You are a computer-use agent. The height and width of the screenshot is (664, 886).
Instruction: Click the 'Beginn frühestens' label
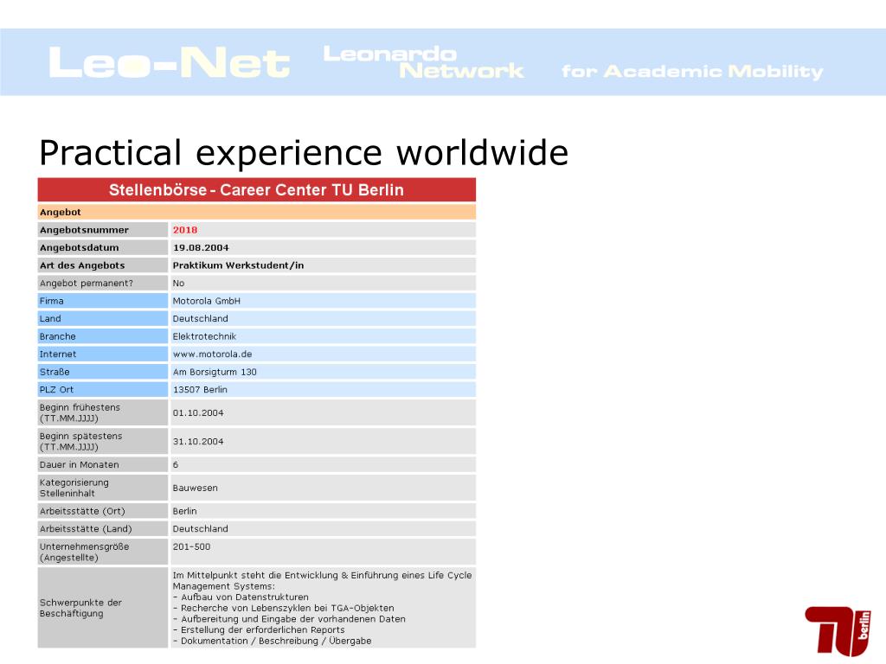[80, 412]
